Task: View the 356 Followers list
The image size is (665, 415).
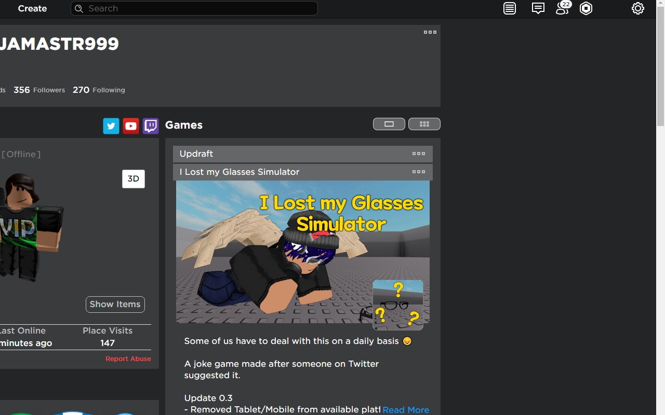Action: coord(39,90)
